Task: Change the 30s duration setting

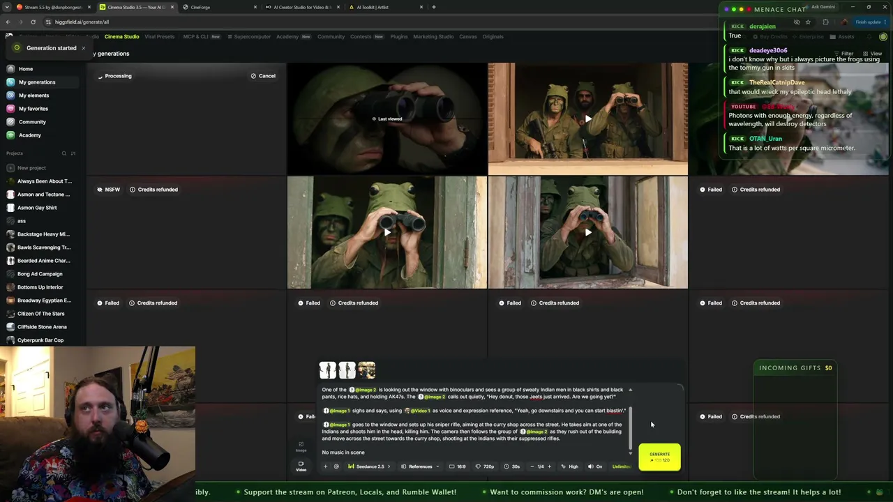Action: point(512,466)
